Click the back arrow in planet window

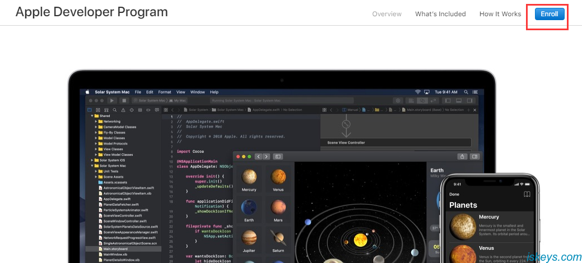pyautogui.click(x=258, y=157)
